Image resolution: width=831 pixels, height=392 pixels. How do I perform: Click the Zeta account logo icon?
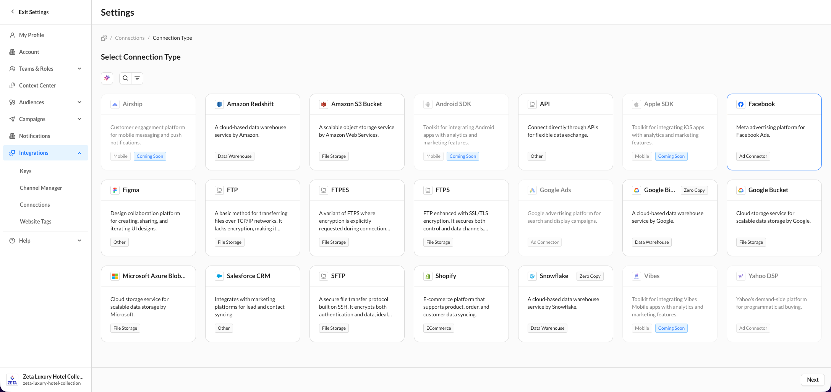12,379
